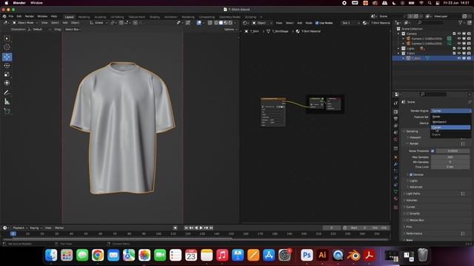
Task: Hide Camera 2 in viewport via eye icon
Action: (x=459, y=44)
